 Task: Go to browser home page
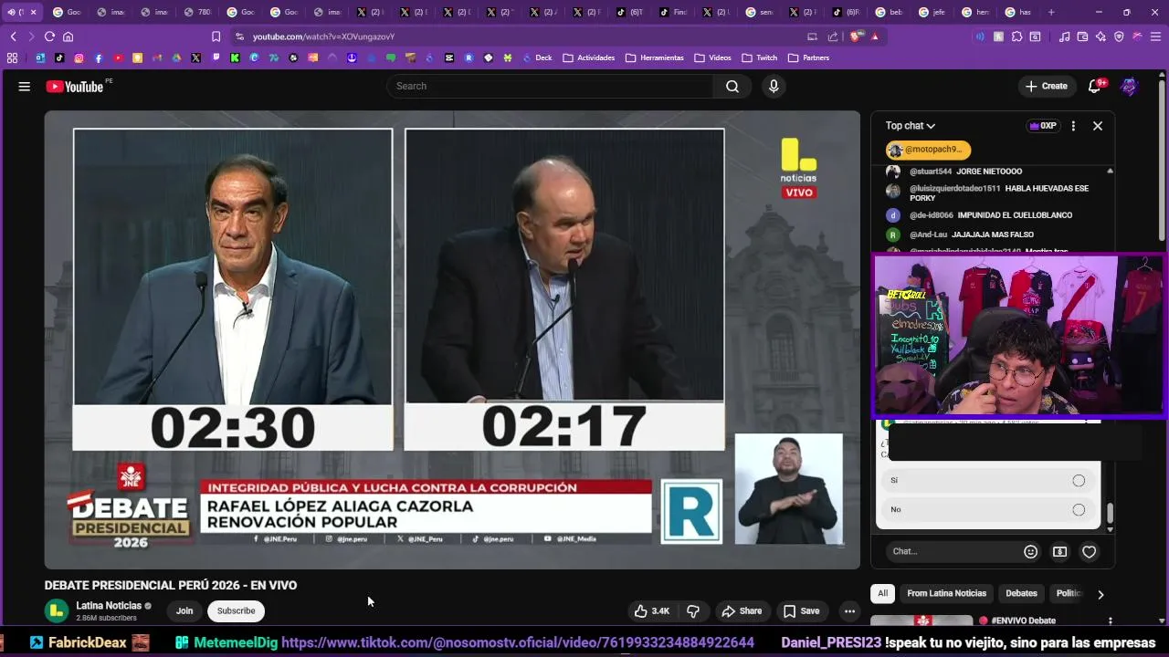click(68, 36)
